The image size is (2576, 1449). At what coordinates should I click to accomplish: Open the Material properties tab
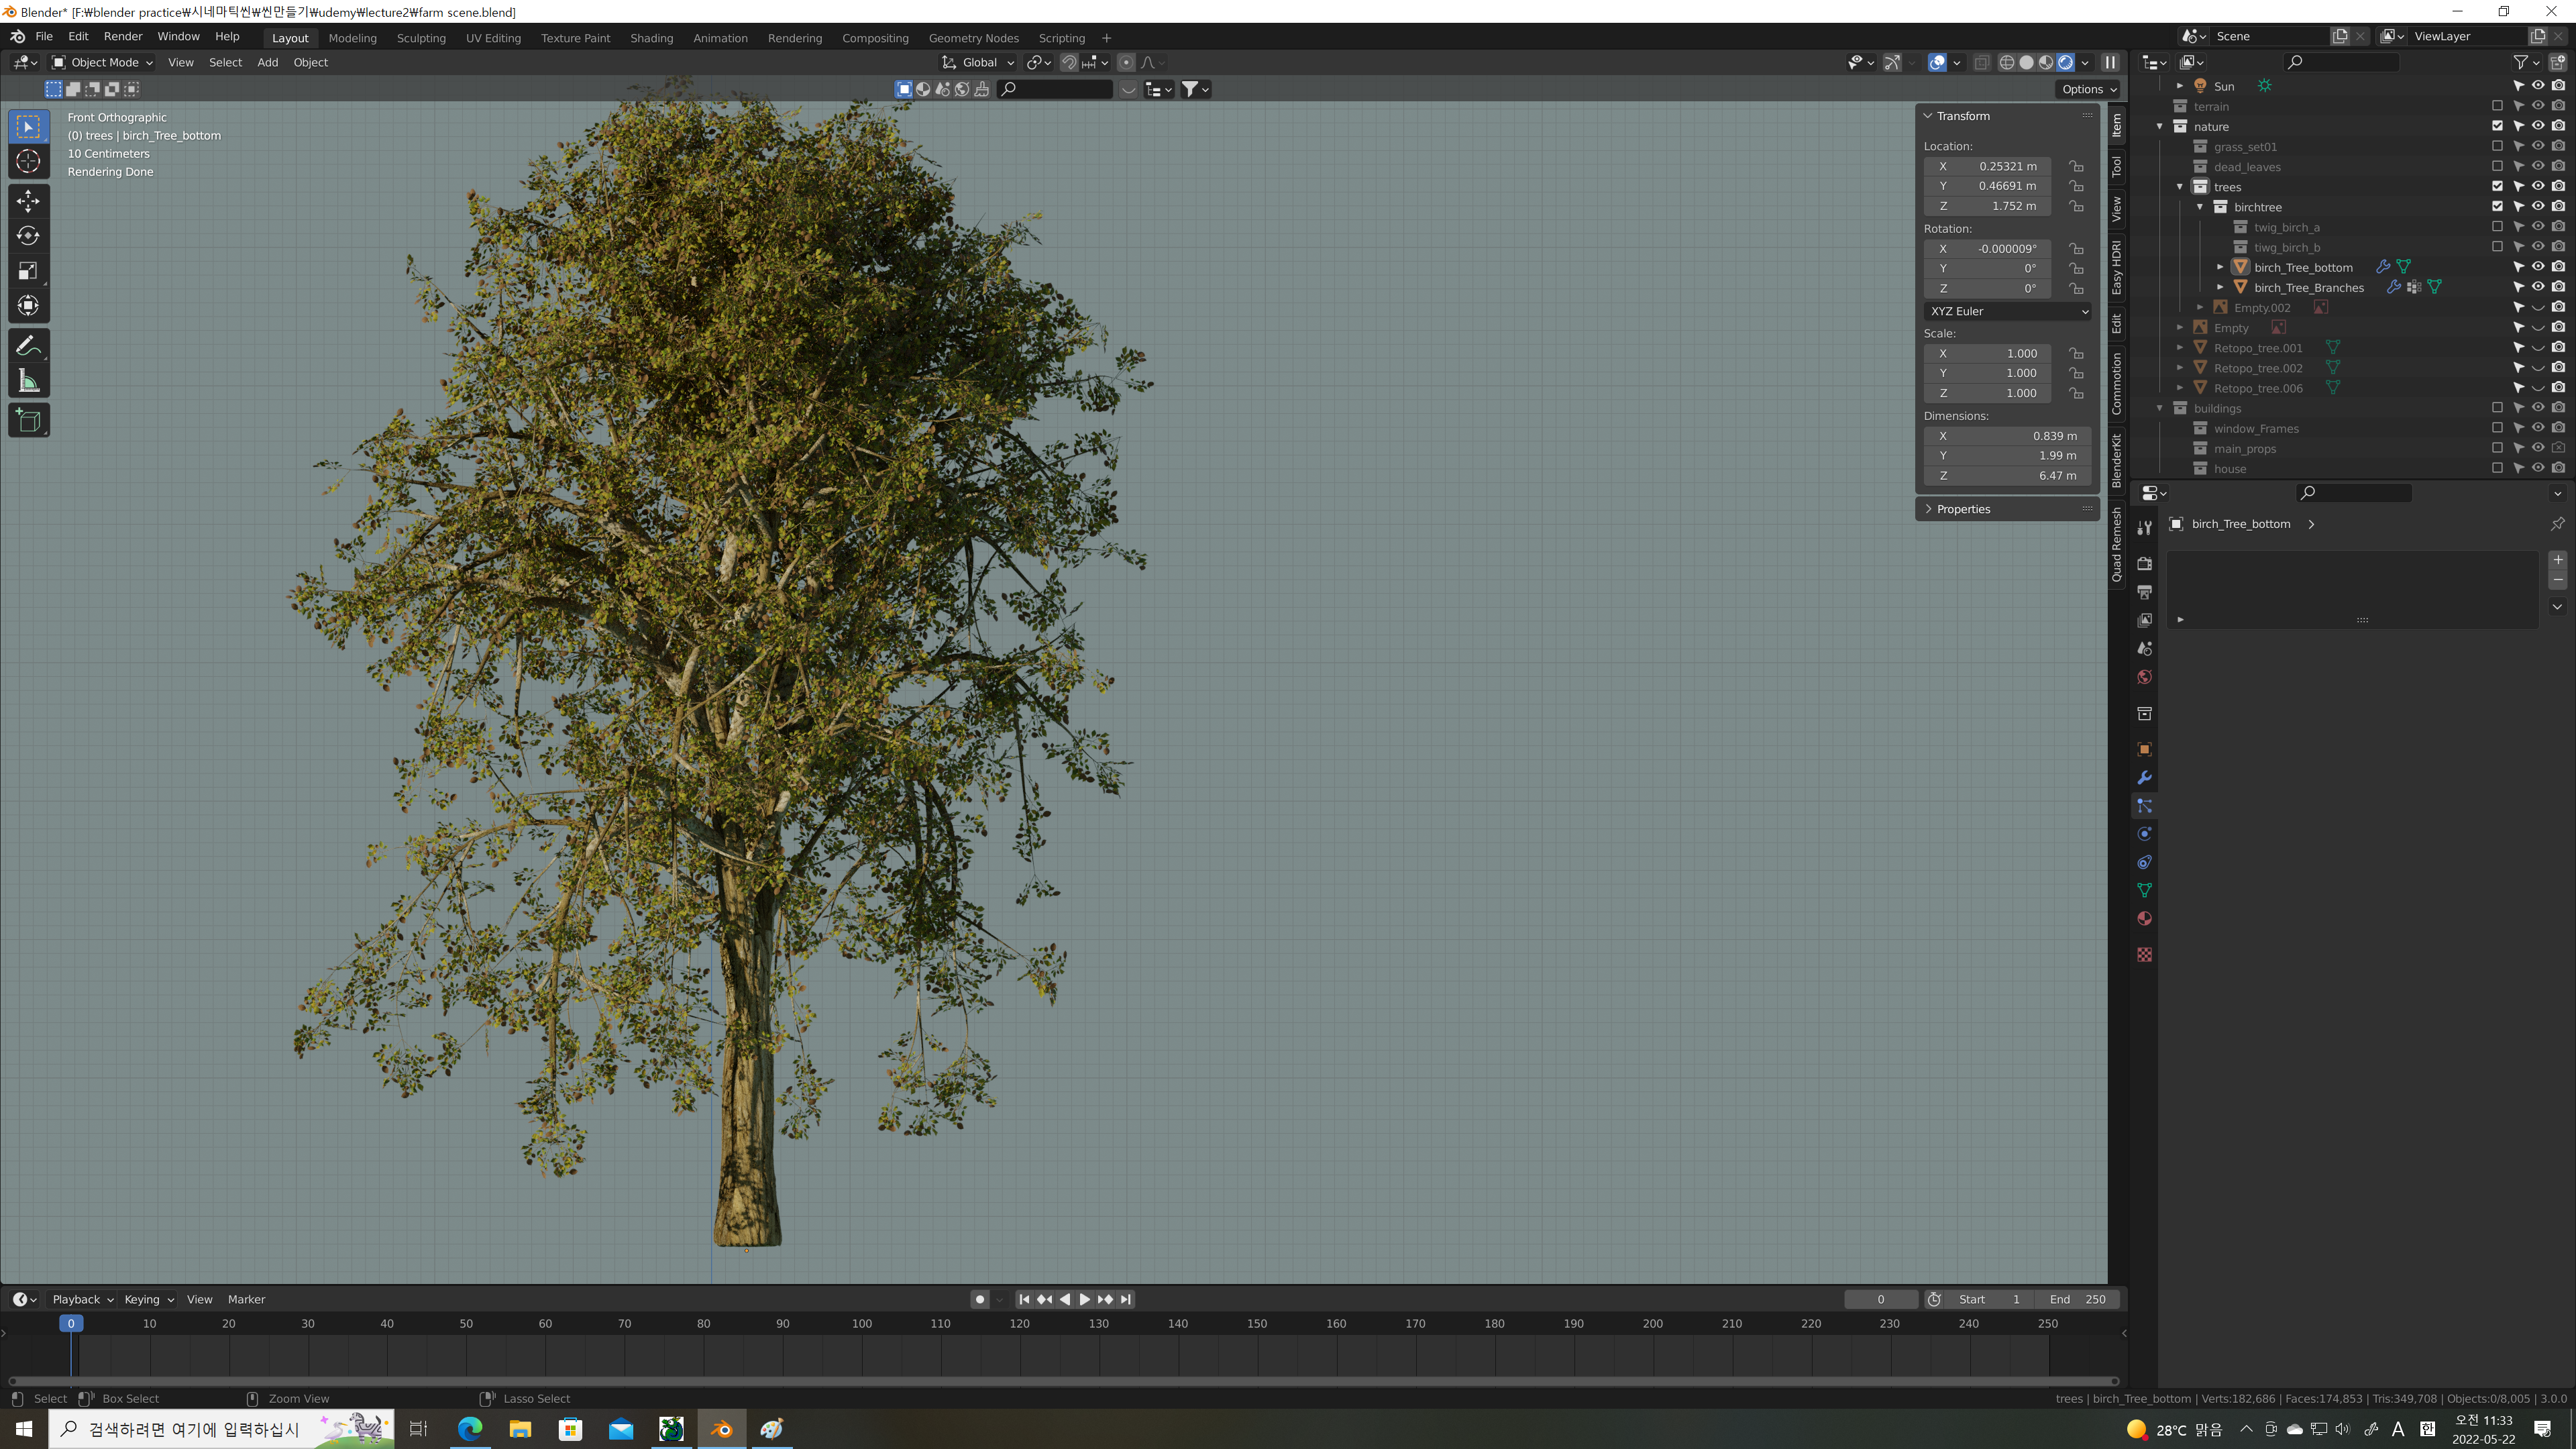click(2144, 919)
